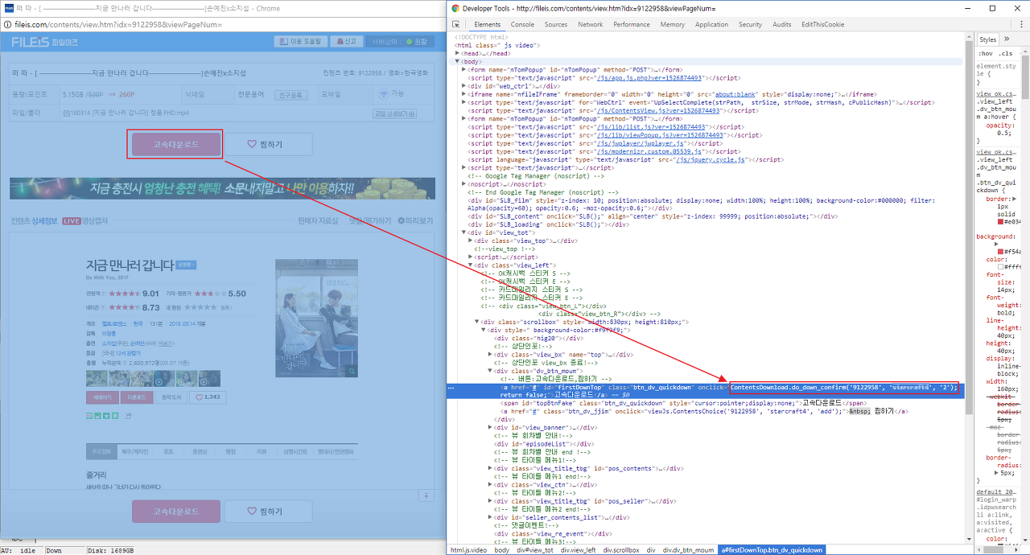Open the Application tab in DevTools
Screen dimensions: 1030x555
coord(711,24)
